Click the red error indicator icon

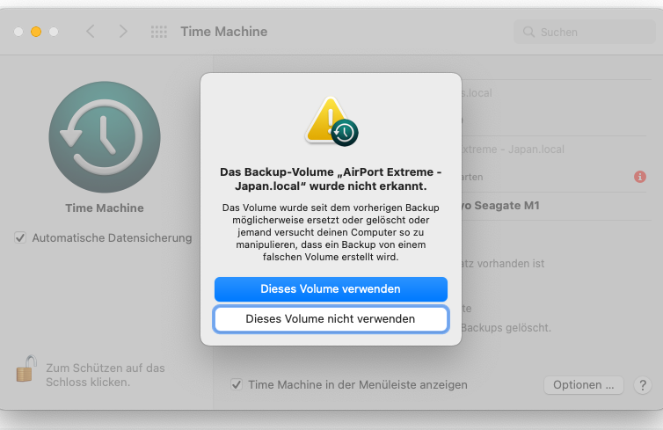pos(639,177)
